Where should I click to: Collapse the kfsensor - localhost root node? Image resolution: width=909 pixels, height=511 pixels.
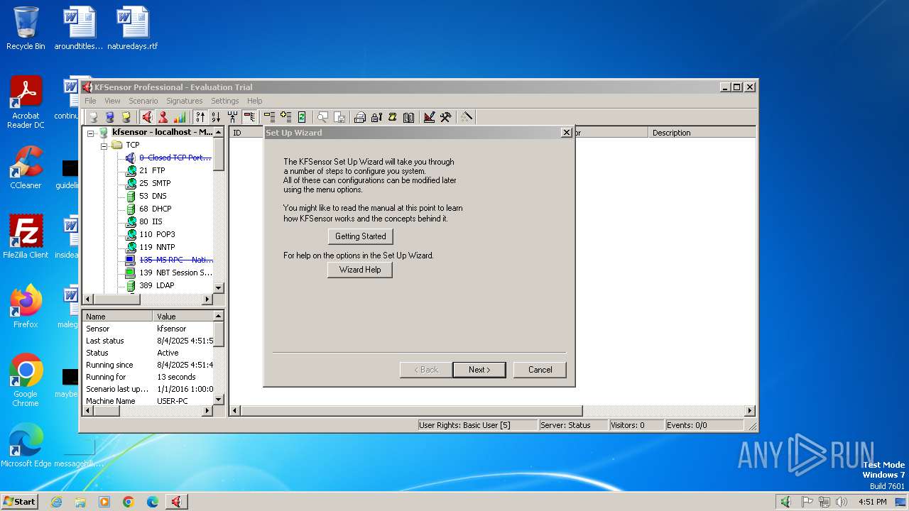(x=90, y=133)
